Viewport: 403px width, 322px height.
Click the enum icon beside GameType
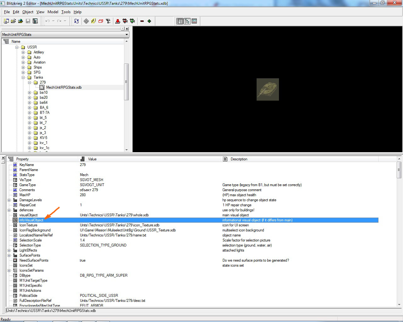tap(15, 185)
